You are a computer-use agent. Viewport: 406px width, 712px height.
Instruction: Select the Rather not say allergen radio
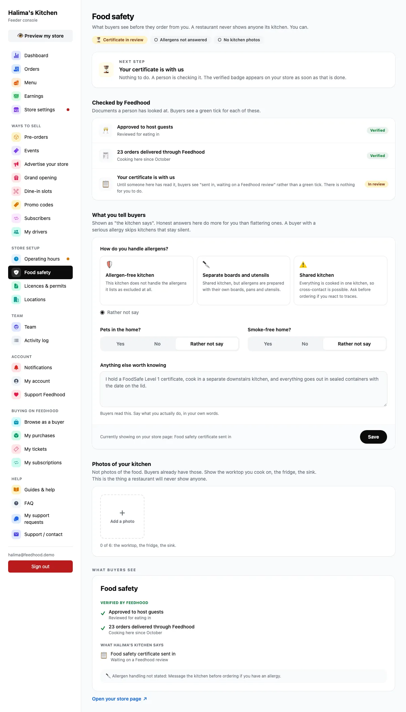[x=102, y=312]
